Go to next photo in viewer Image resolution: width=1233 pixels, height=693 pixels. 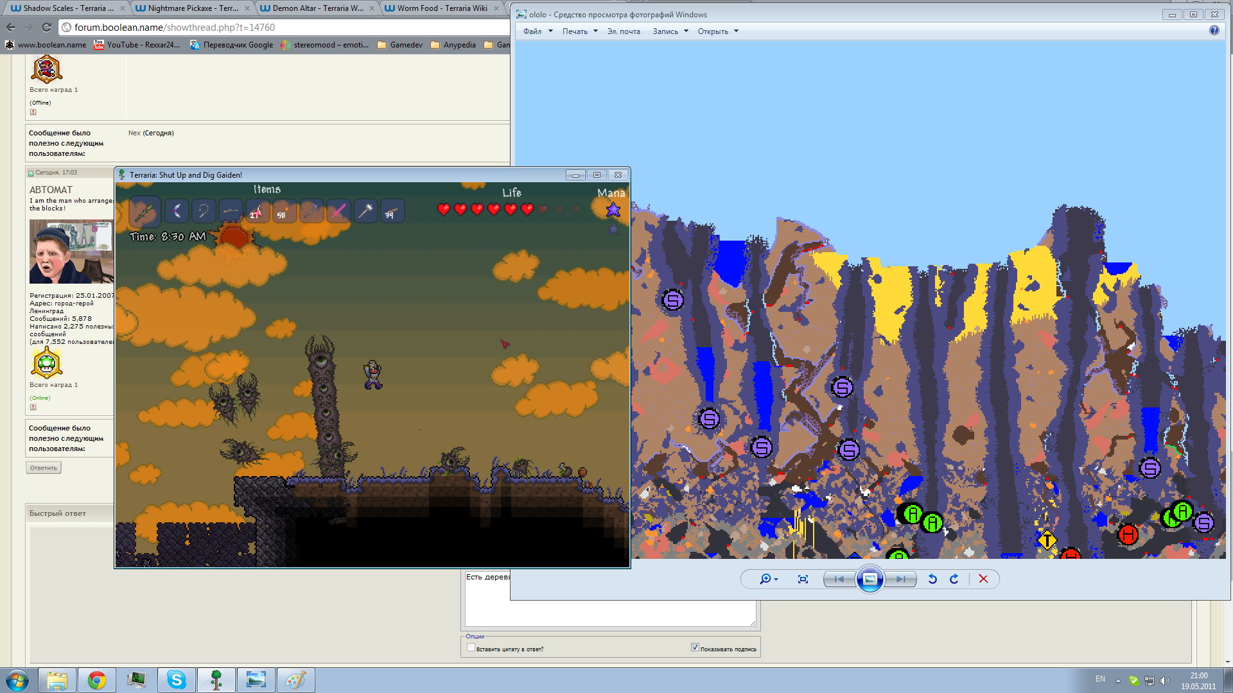coord(901,579)
